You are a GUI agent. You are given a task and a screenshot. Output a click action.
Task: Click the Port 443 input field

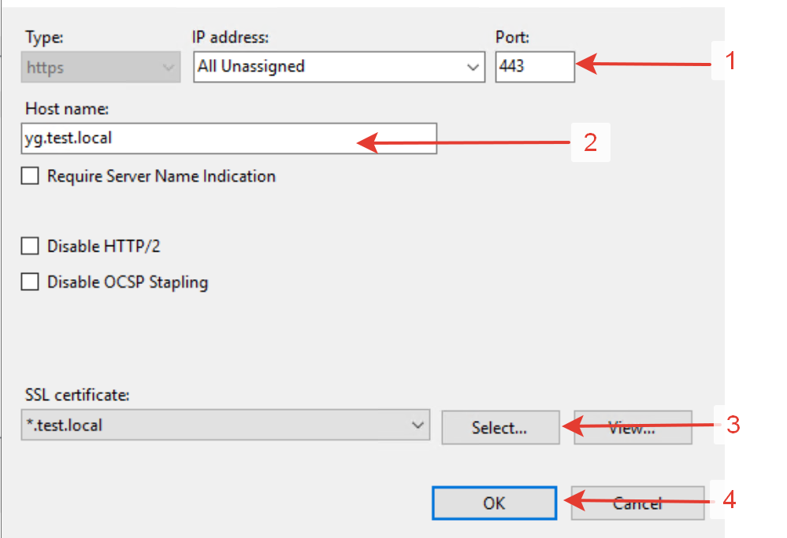tap(535, 67)
